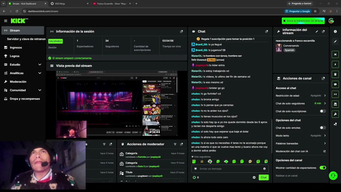341x192 pixels.
Task: Toggle the stream preview widget icon in right sidebar
Action: pos(335,54)
